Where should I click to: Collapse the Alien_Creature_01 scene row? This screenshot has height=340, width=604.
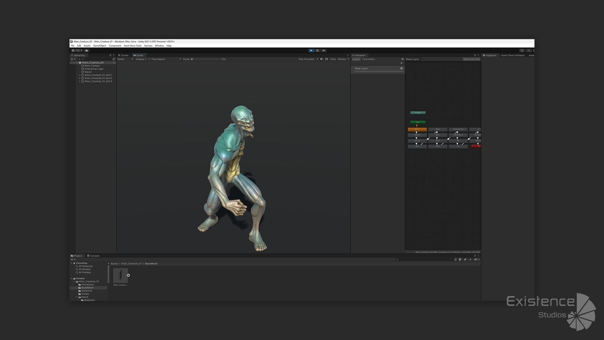pos(77,63)
